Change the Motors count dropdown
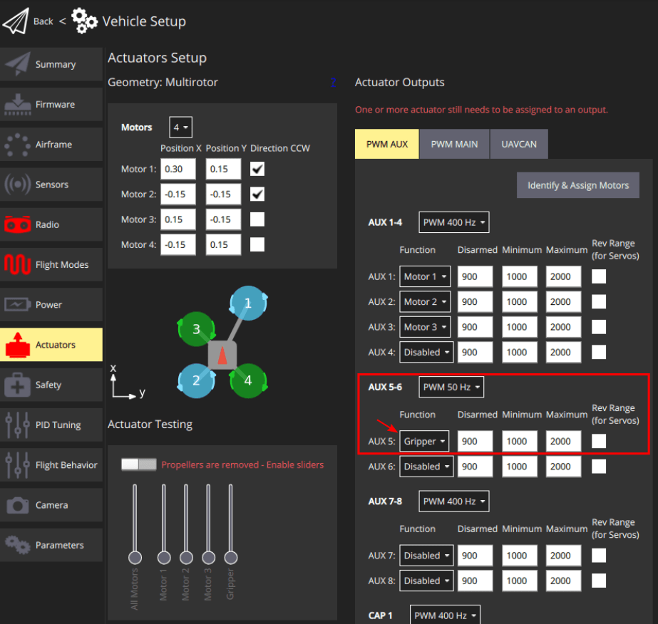The width and height of the screenshot is (658, 624). (x=180, y=127)
